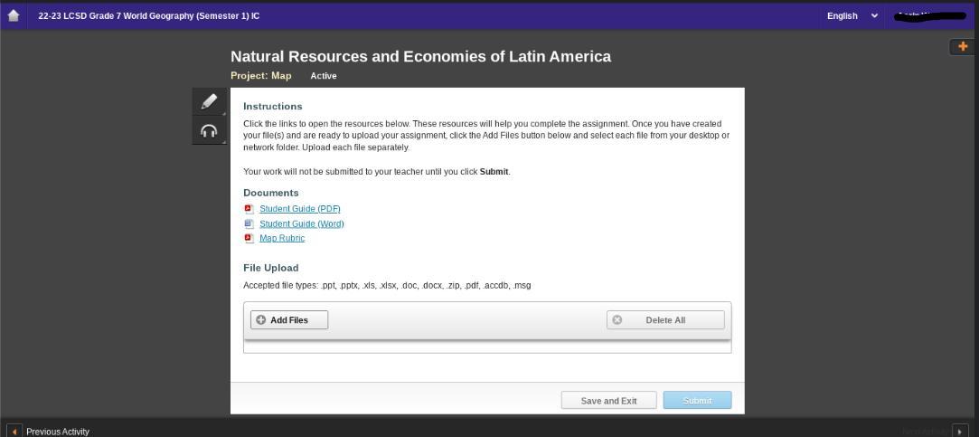
Task: Open the Map Rubric document link
Action: click(x=282, y=238)
